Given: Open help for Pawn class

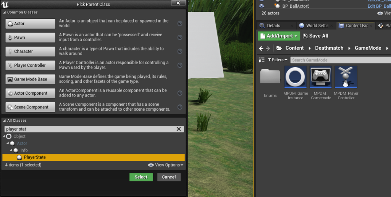Looking at the screenshot, I should coord(180,37).
